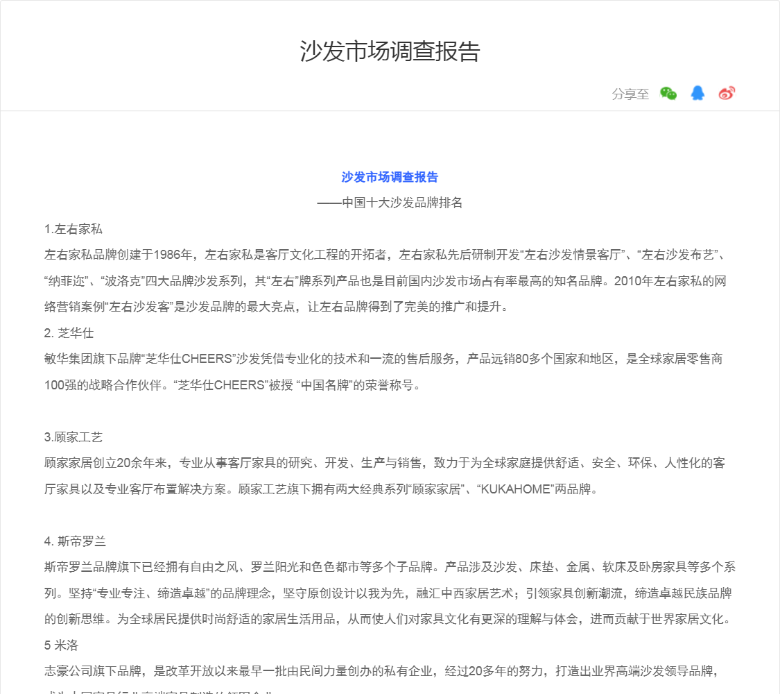Select the heading 3.顾家工艺
The width and height of the screenshot is (780, 694).
coord(73,437)
